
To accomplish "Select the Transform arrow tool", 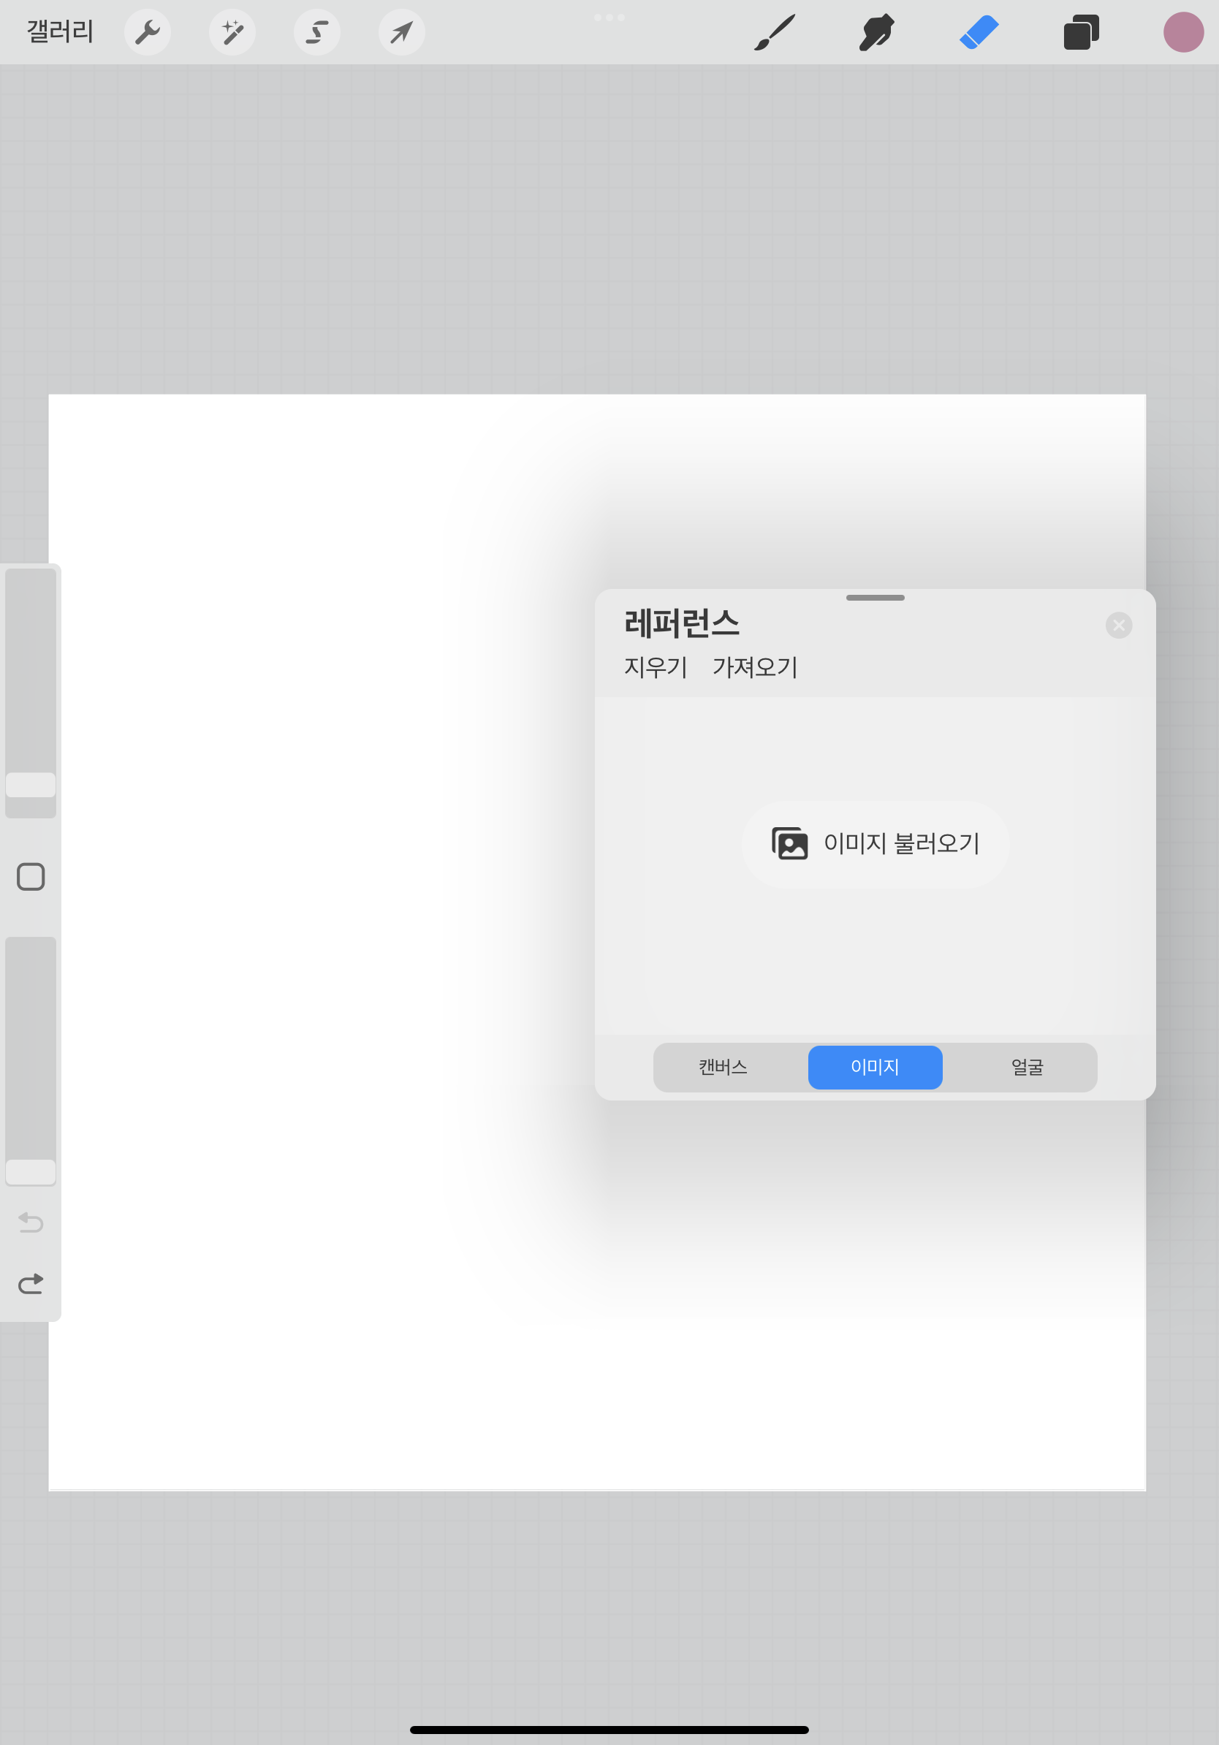I will 401,32.
